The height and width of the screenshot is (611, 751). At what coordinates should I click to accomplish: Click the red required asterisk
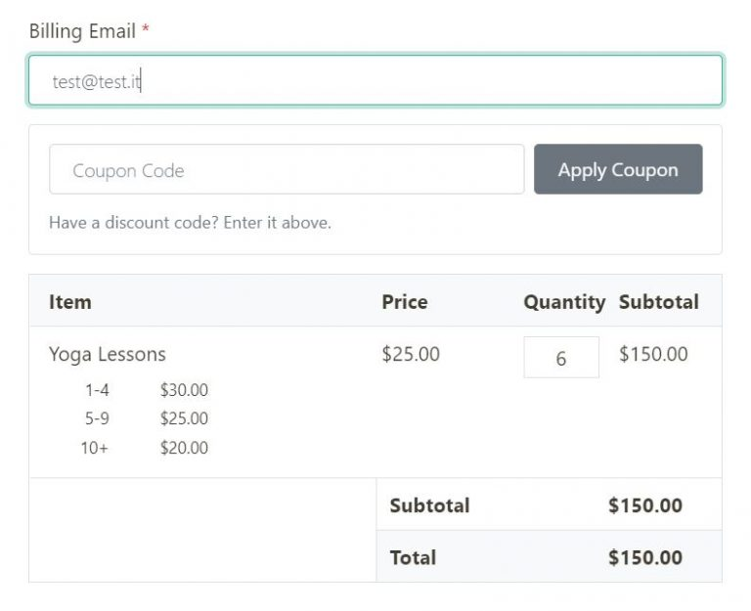tap(146, 31)
